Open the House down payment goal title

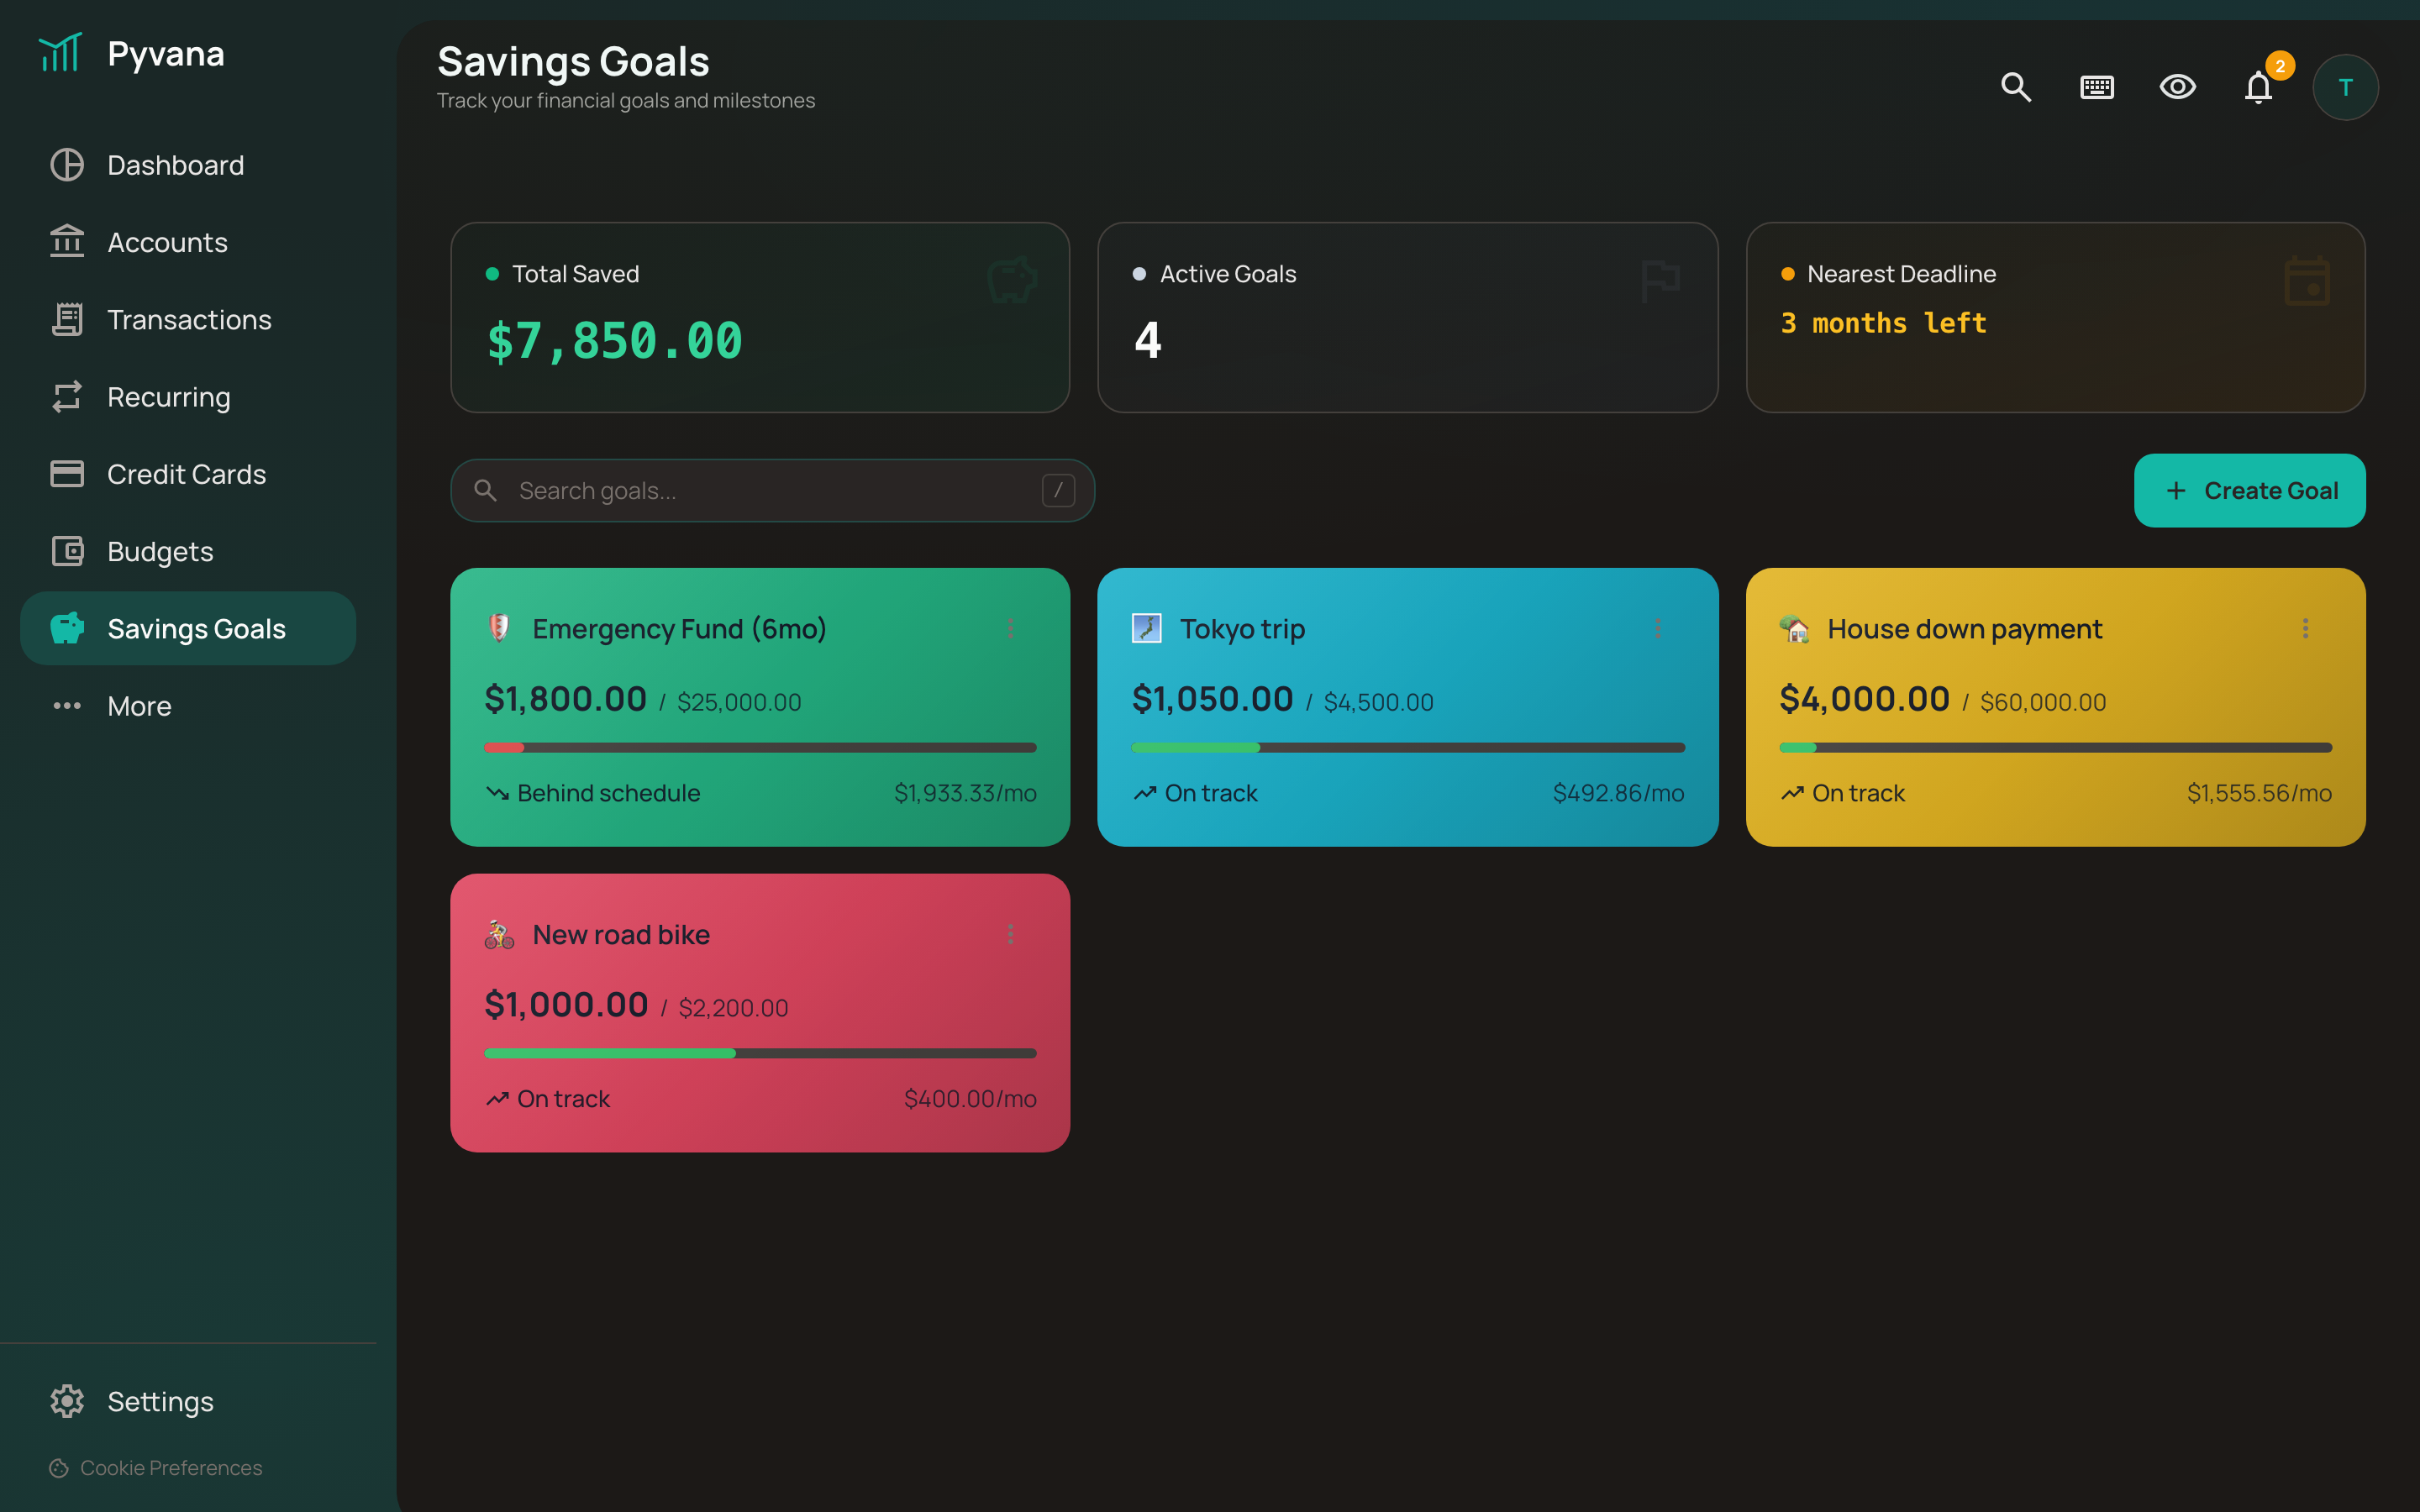coord(1964,628)
